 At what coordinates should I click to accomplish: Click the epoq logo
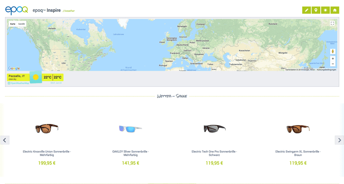[16, 10]
